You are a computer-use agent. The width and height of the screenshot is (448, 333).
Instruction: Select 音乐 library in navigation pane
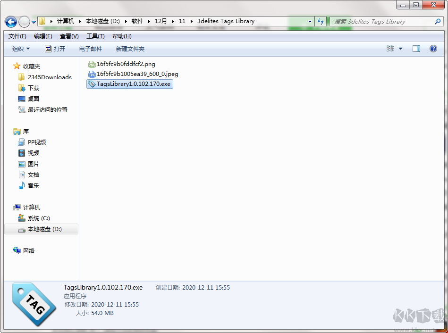[x=33, y=185]
